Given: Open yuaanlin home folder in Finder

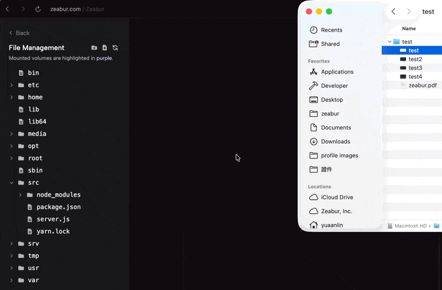Looking at the screenshot, I should (326, 225).
